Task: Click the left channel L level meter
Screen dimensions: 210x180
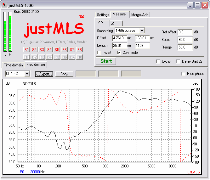Action: pos(5,32)
